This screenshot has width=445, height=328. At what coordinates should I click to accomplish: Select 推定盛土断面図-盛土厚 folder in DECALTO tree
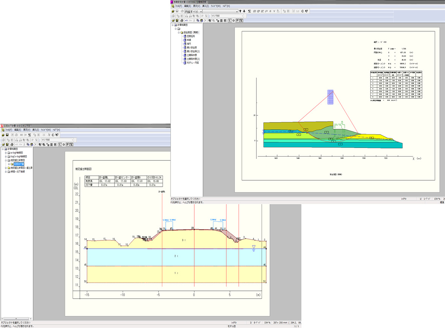21,168
